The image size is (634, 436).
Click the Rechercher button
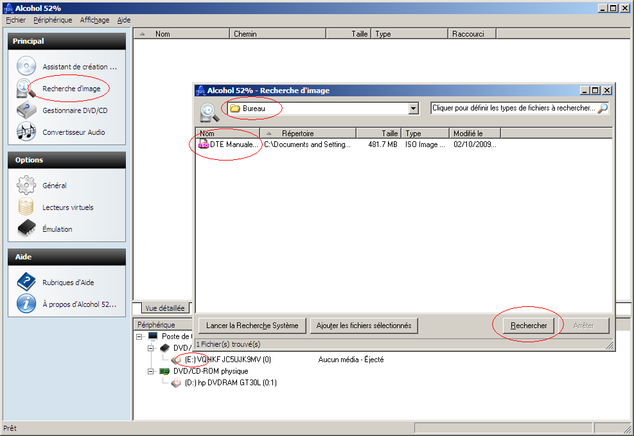[x=529, y=326]
